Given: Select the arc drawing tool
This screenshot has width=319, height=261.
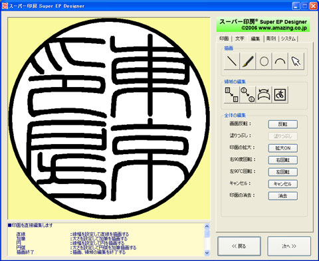Looking at the screenshot, I should [x=280, y=61].
